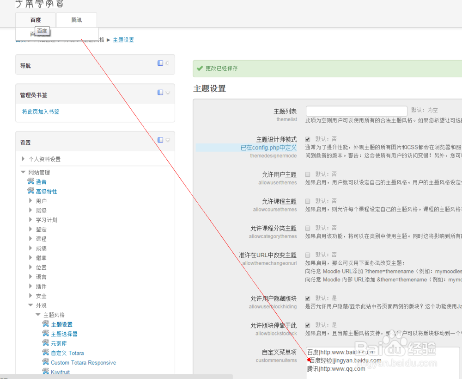Expand 成绩 tree node
The height and width of the screenshot is (379, 462).
(x=30, y=248)
